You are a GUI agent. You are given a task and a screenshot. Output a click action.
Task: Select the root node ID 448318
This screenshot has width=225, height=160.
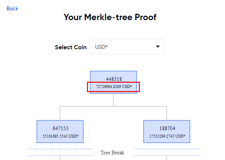(x=113, y=79)
